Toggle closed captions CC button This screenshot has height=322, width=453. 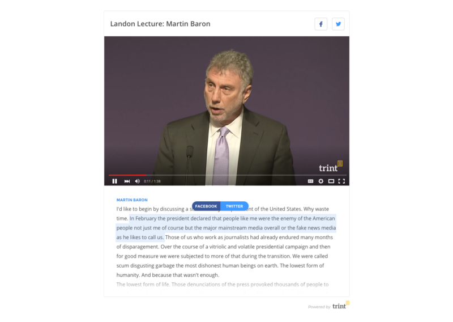tap(310, 181)
